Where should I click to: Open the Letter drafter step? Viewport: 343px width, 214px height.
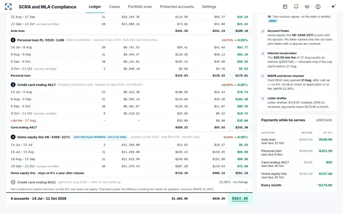[x=297, y=102]
